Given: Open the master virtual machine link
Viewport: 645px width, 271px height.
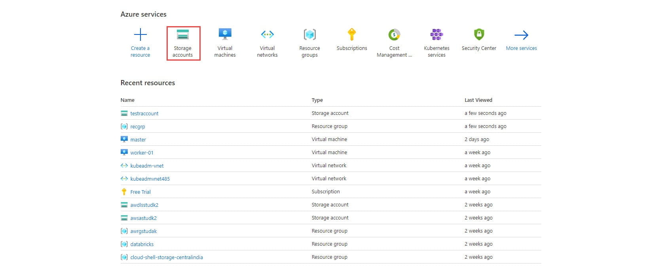Looking at the screenshot, I should (x=138, y=139).
